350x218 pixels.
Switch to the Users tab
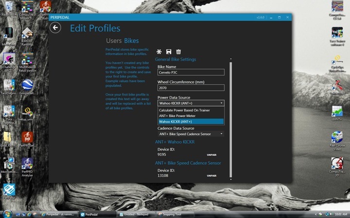click(x=114, y=41)
